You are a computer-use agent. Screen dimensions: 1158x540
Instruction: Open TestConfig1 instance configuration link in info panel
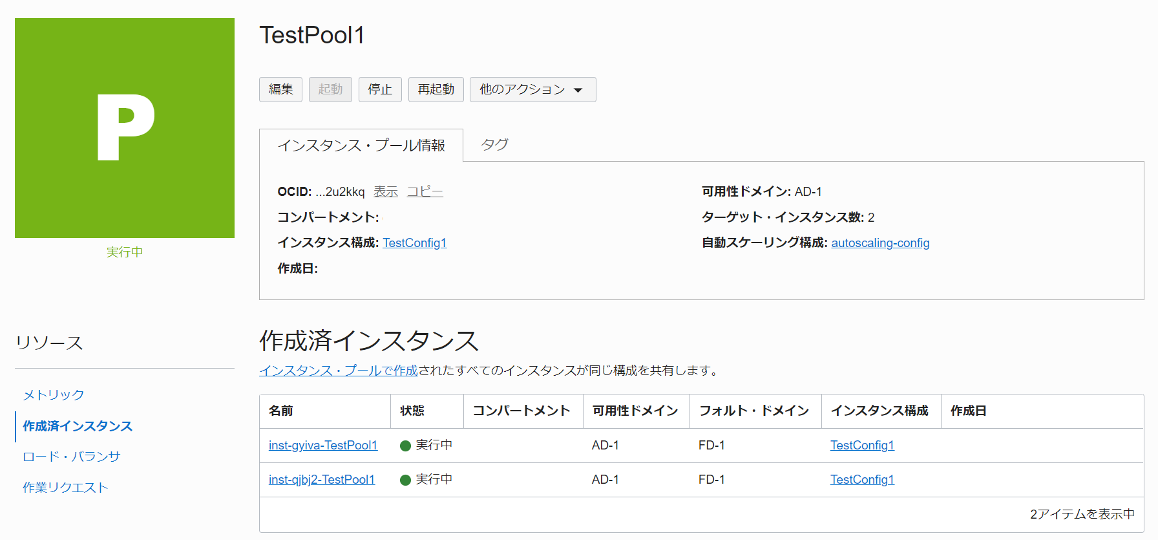pos(414,243)
